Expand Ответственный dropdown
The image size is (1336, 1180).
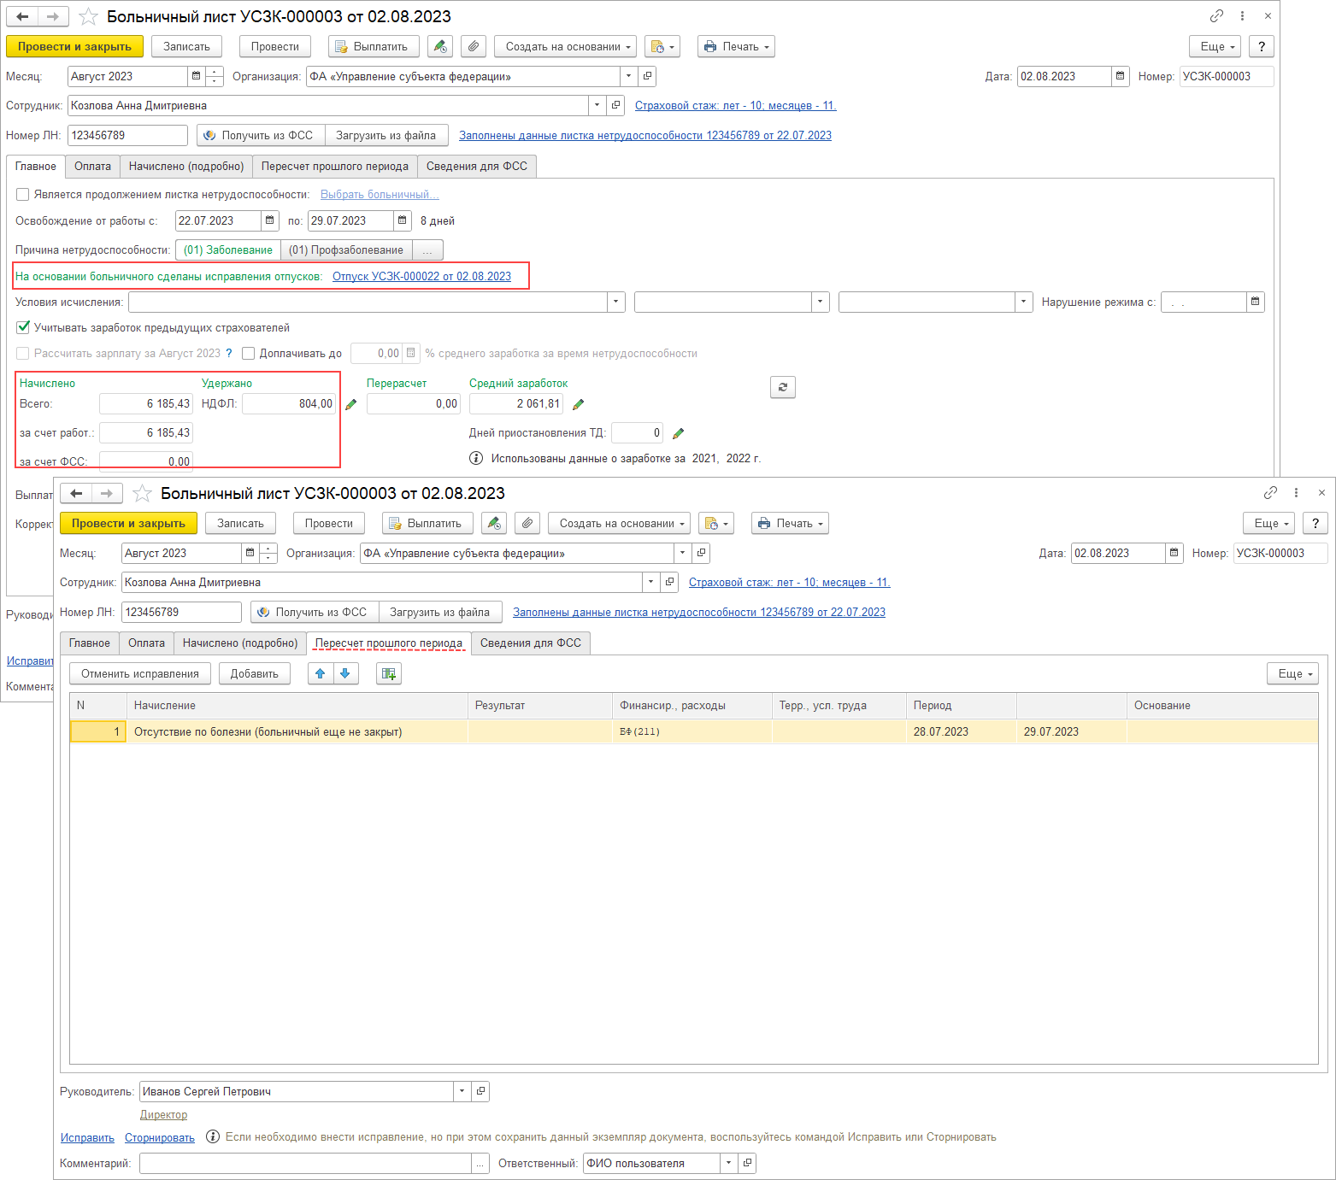pos(728,1163)
